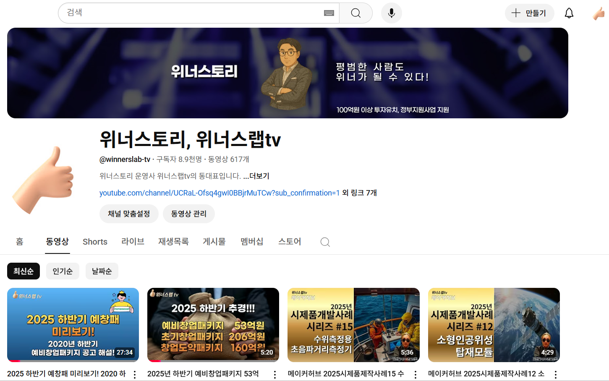Click the 위너스토리, 위너스랩tv channel name

click(190, 139)
